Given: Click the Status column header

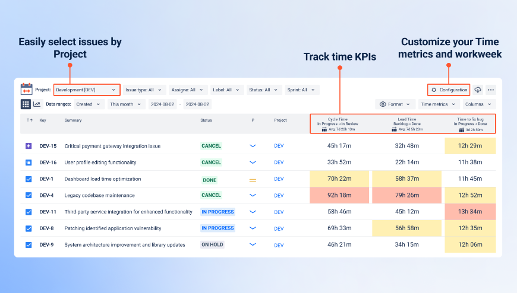Looking at the screenshot, I should tap(206, 120).
